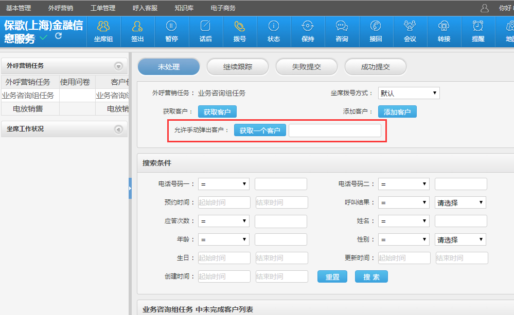Open the 呼叫结果 请选择 dropdown
Viewport: 514px width, 315px height.
pyautogui.click(x=460, y=202)
